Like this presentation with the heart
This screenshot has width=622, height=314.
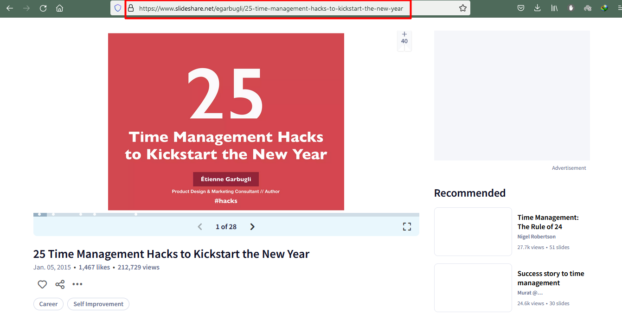coord(42,284)
